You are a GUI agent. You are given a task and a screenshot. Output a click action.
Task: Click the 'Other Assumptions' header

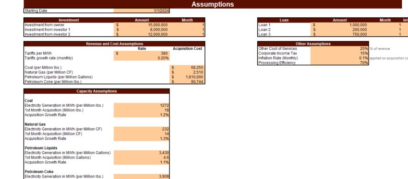click(x=313, y=44)
